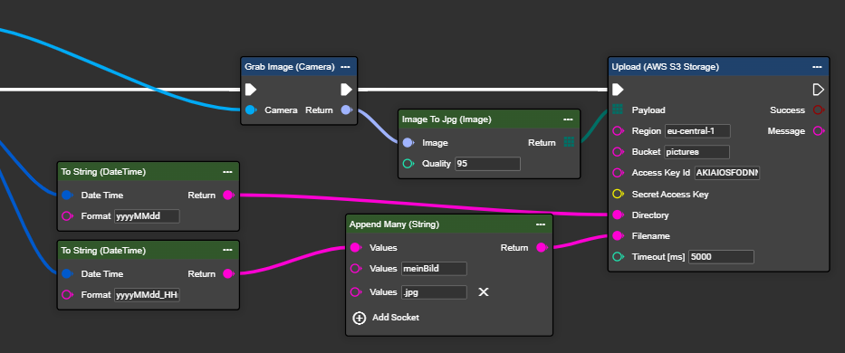Click the Add Socket button
The image size is (845, 353).
click(x=386, y=318)
